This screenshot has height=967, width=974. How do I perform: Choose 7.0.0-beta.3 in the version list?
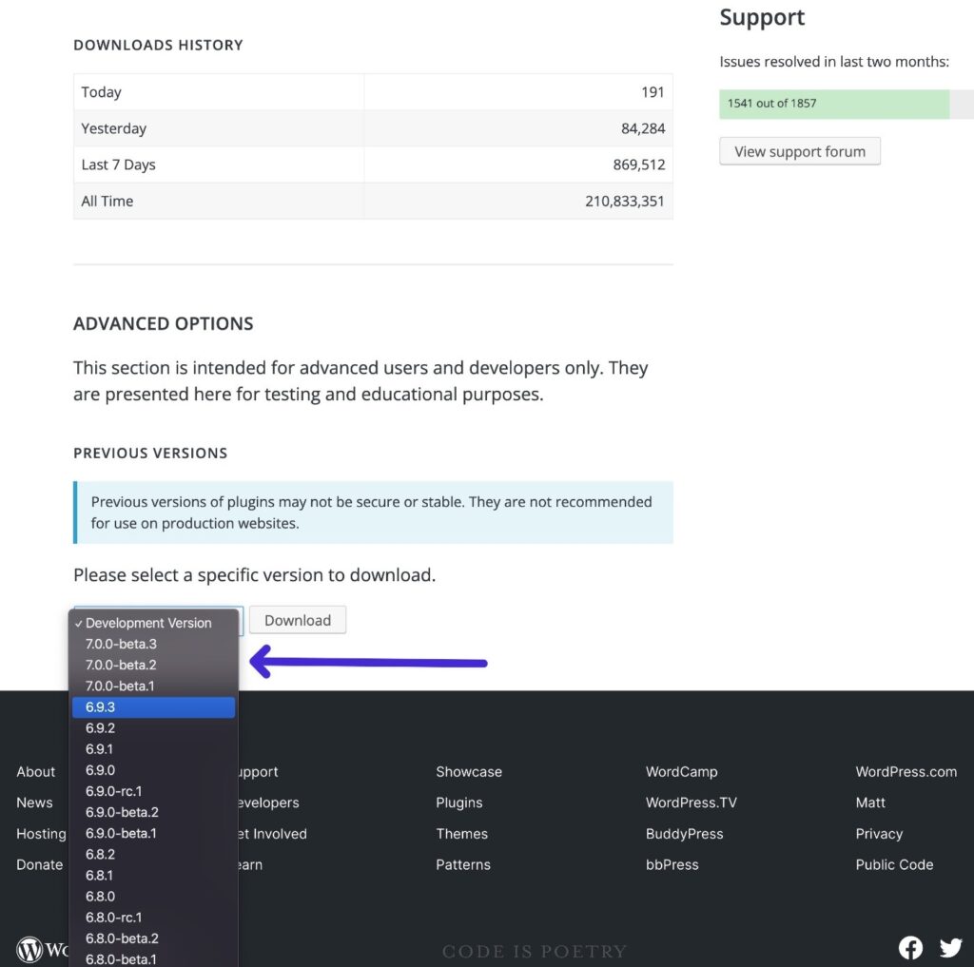point(153,644)
